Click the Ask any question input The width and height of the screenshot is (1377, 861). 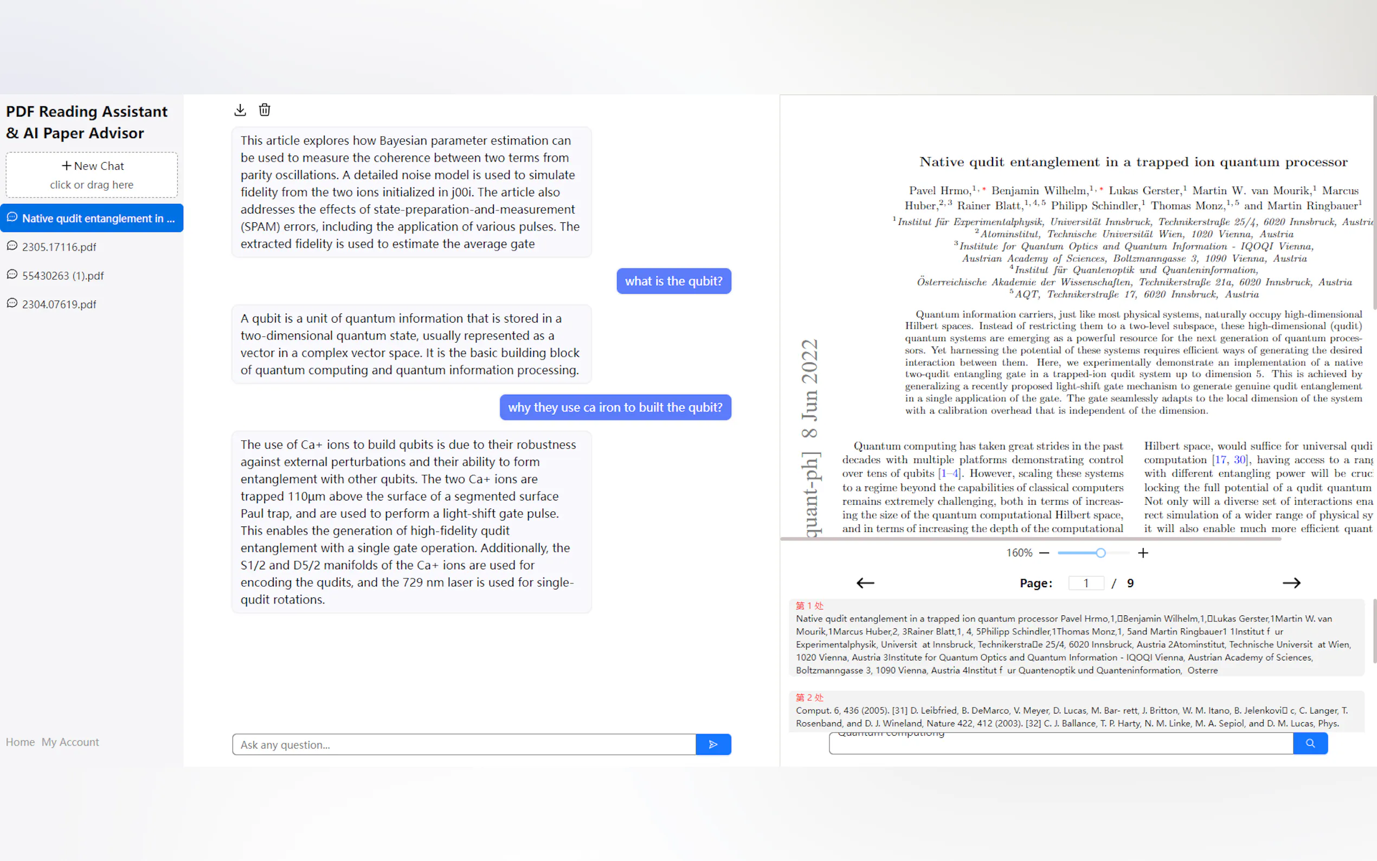pos(464,744)
